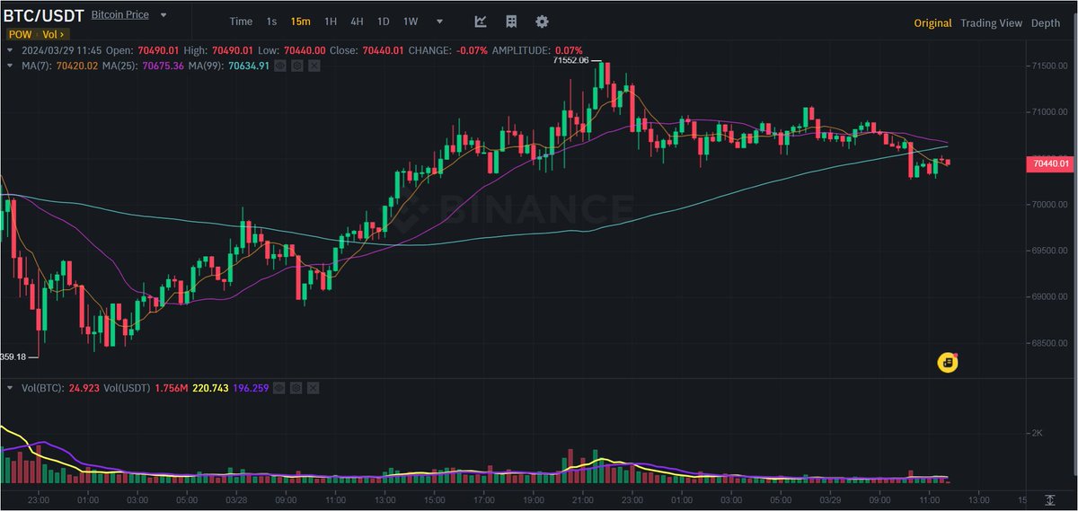
Task: Click the date stamp 2024/03/29 11:45
Action: coord(63,50)
